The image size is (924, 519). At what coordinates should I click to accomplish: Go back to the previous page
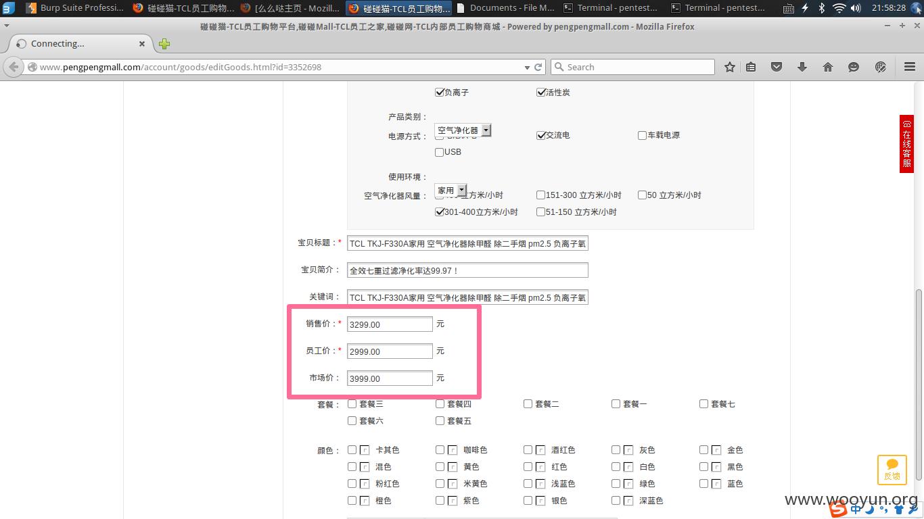[14, 67]
